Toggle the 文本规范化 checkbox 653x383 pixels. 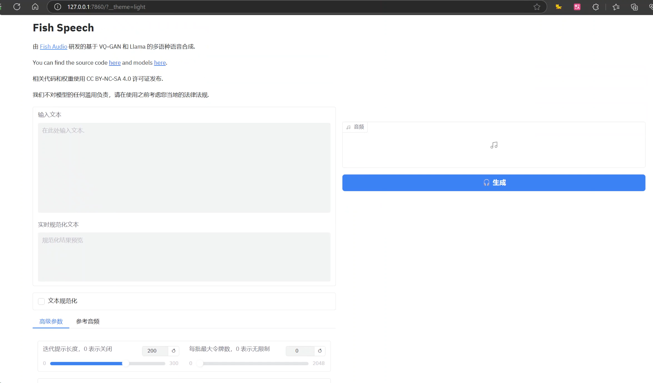pyautogui.click(x=41, y=301)
